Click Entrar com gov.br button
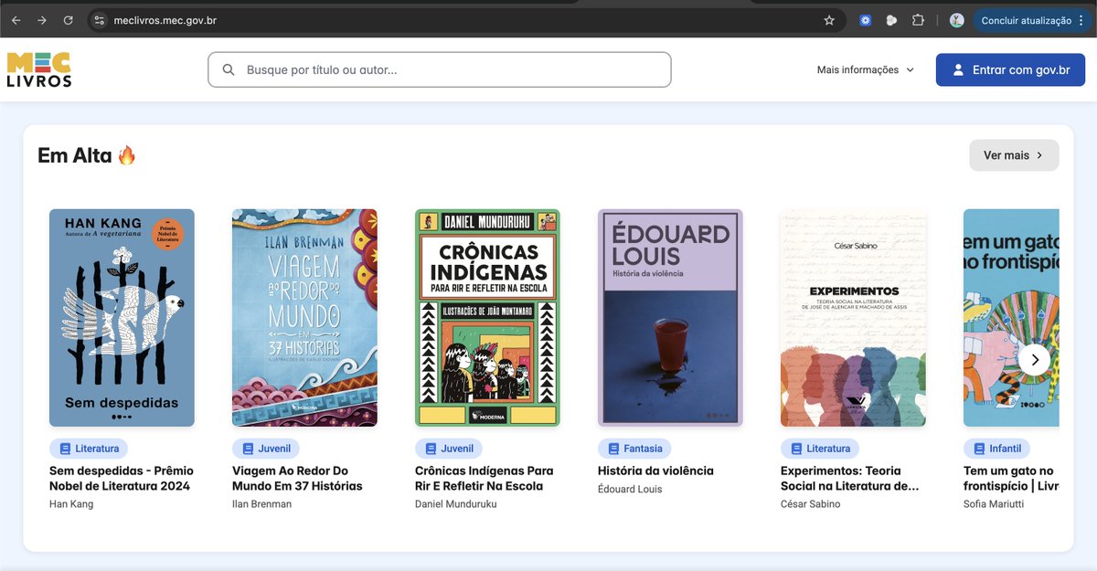The height and width of the screenshot is (571, 1097). (1010, 69)
